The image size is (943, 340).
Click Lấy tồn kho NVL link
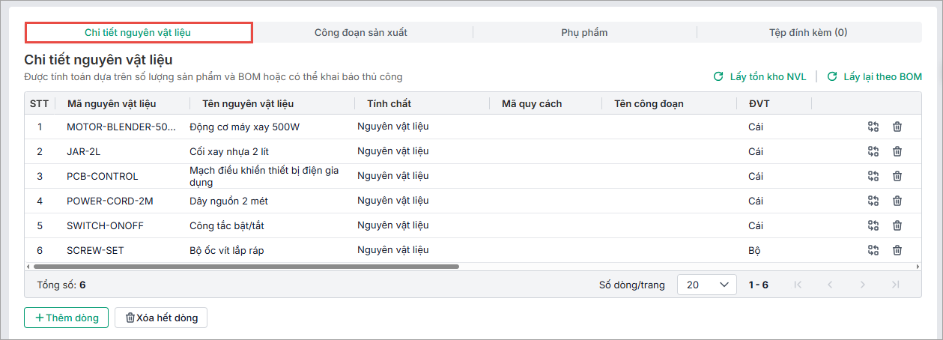759,76
